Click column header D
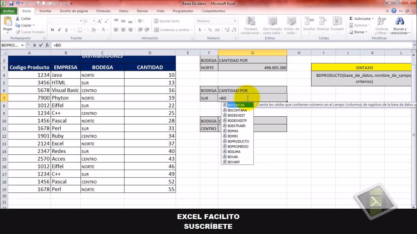 150,53
